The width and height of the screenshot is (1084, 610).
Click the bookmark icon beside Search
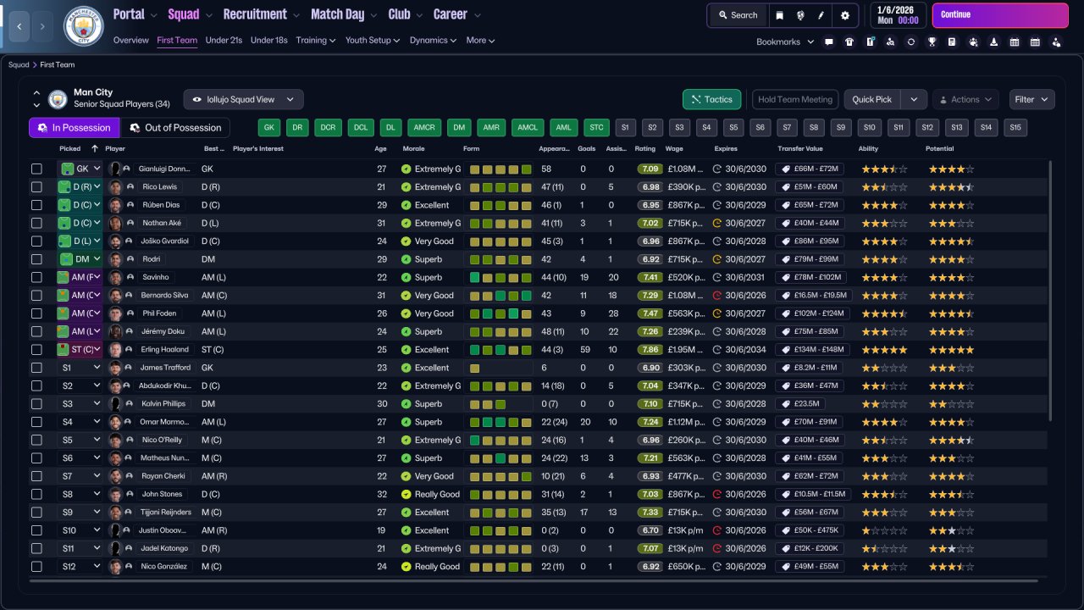point(780,15)
